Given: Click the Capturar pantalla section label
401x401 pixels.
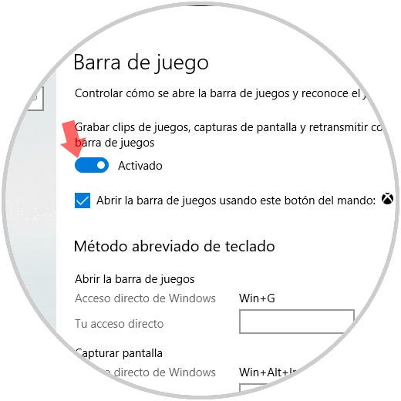Looking at the screenshot, I should tap(119, 353).
